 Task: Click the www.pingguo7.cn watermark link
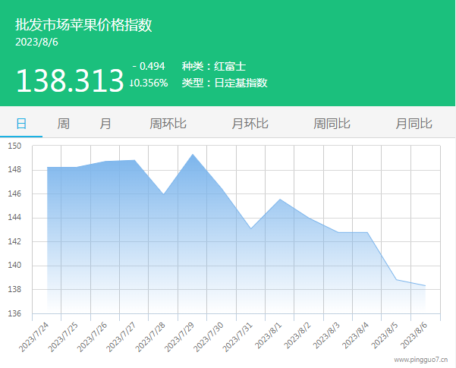[420, 360]
